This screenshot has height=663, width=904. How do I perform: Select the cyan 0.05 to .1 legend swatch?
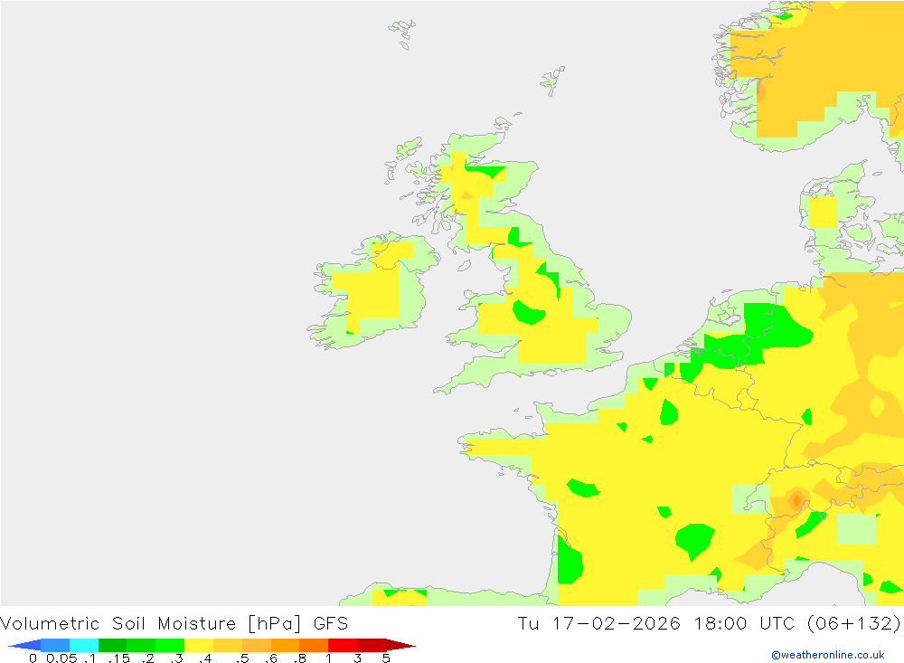84,645
